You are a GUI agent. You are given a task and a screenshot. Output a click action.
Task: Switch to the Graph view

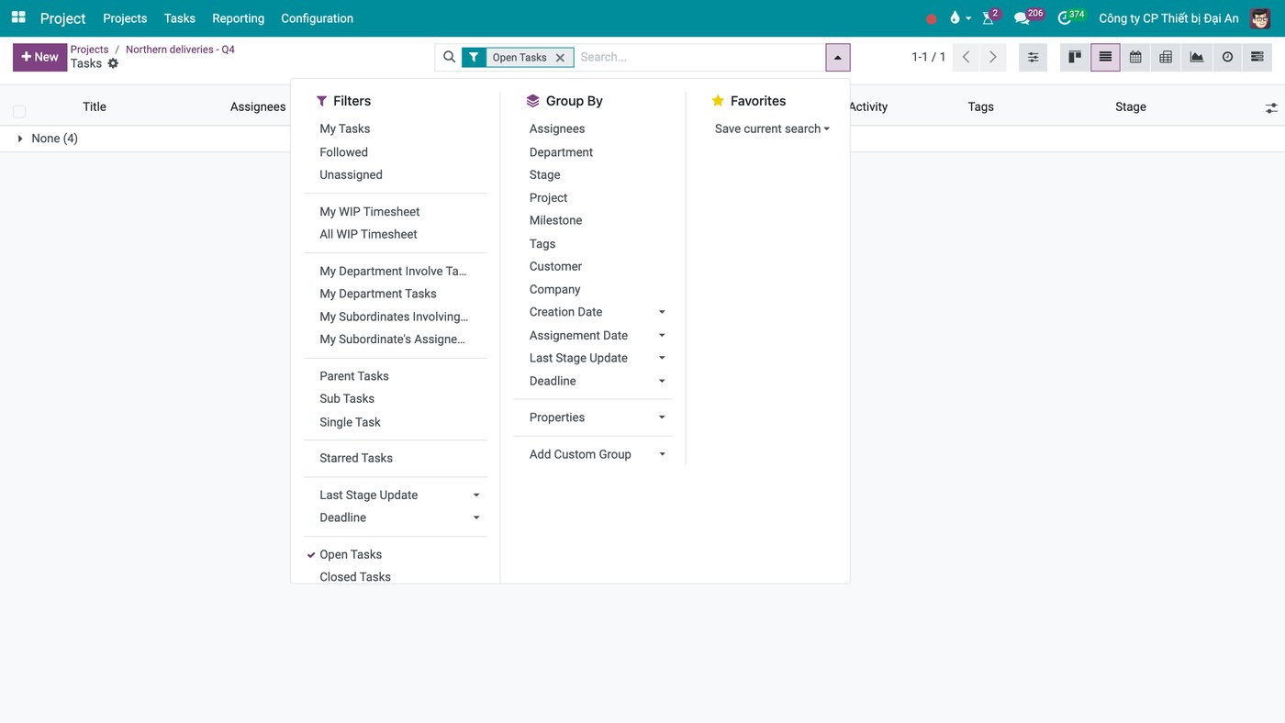click(1197, 57)
